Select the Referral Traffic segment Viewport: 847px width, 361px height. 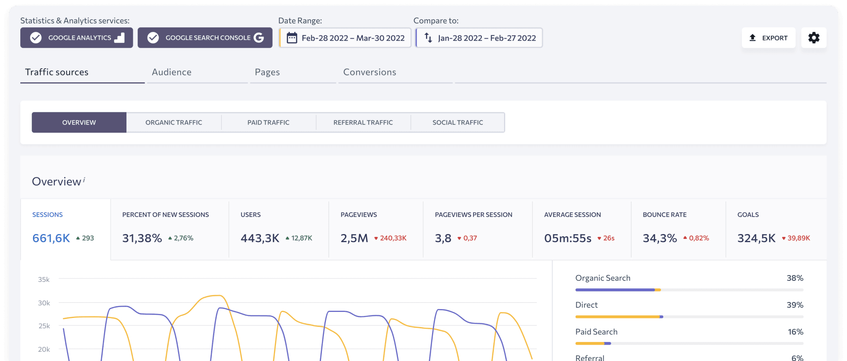(x=363, y=122)
